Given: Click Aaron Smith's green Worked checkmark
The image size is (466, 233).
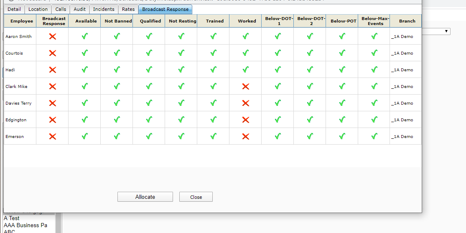Looking at the screenshot, I should click(245, 37).
